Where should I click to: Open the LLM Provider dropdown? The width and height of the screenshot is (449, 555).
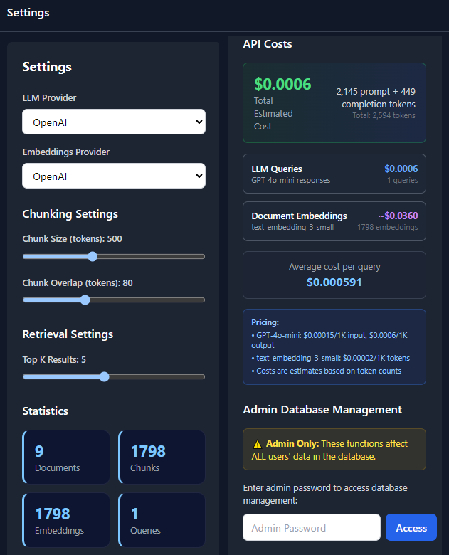(114, 122)
